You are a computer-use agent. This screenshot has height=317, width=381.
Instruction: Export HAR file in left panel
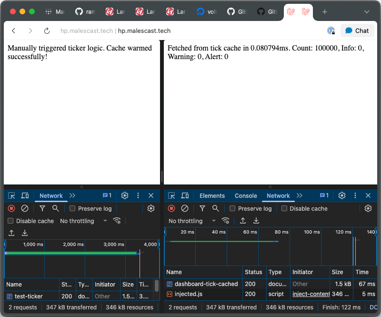25,233
